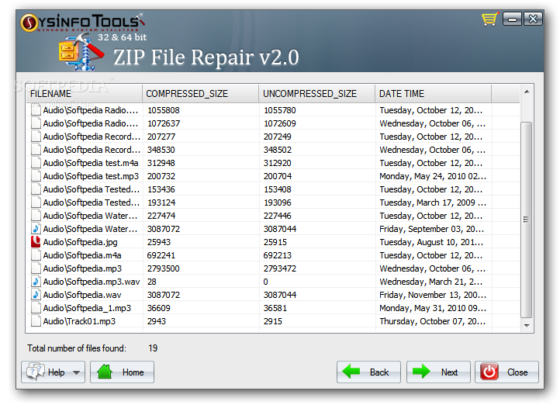
Task: Select the Audio\Track01.mp3 filename
Action: [79, 321]
